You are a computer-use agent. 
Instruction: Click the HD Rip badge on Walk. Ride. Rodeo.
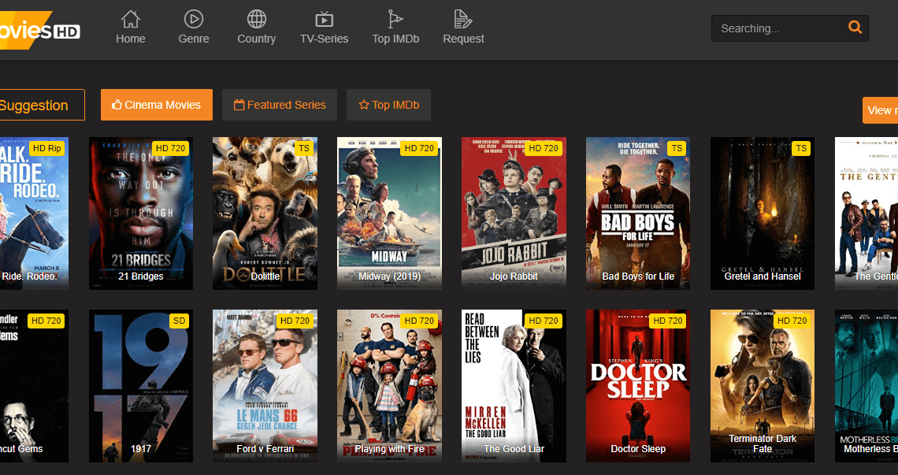[x=47, y=148]
